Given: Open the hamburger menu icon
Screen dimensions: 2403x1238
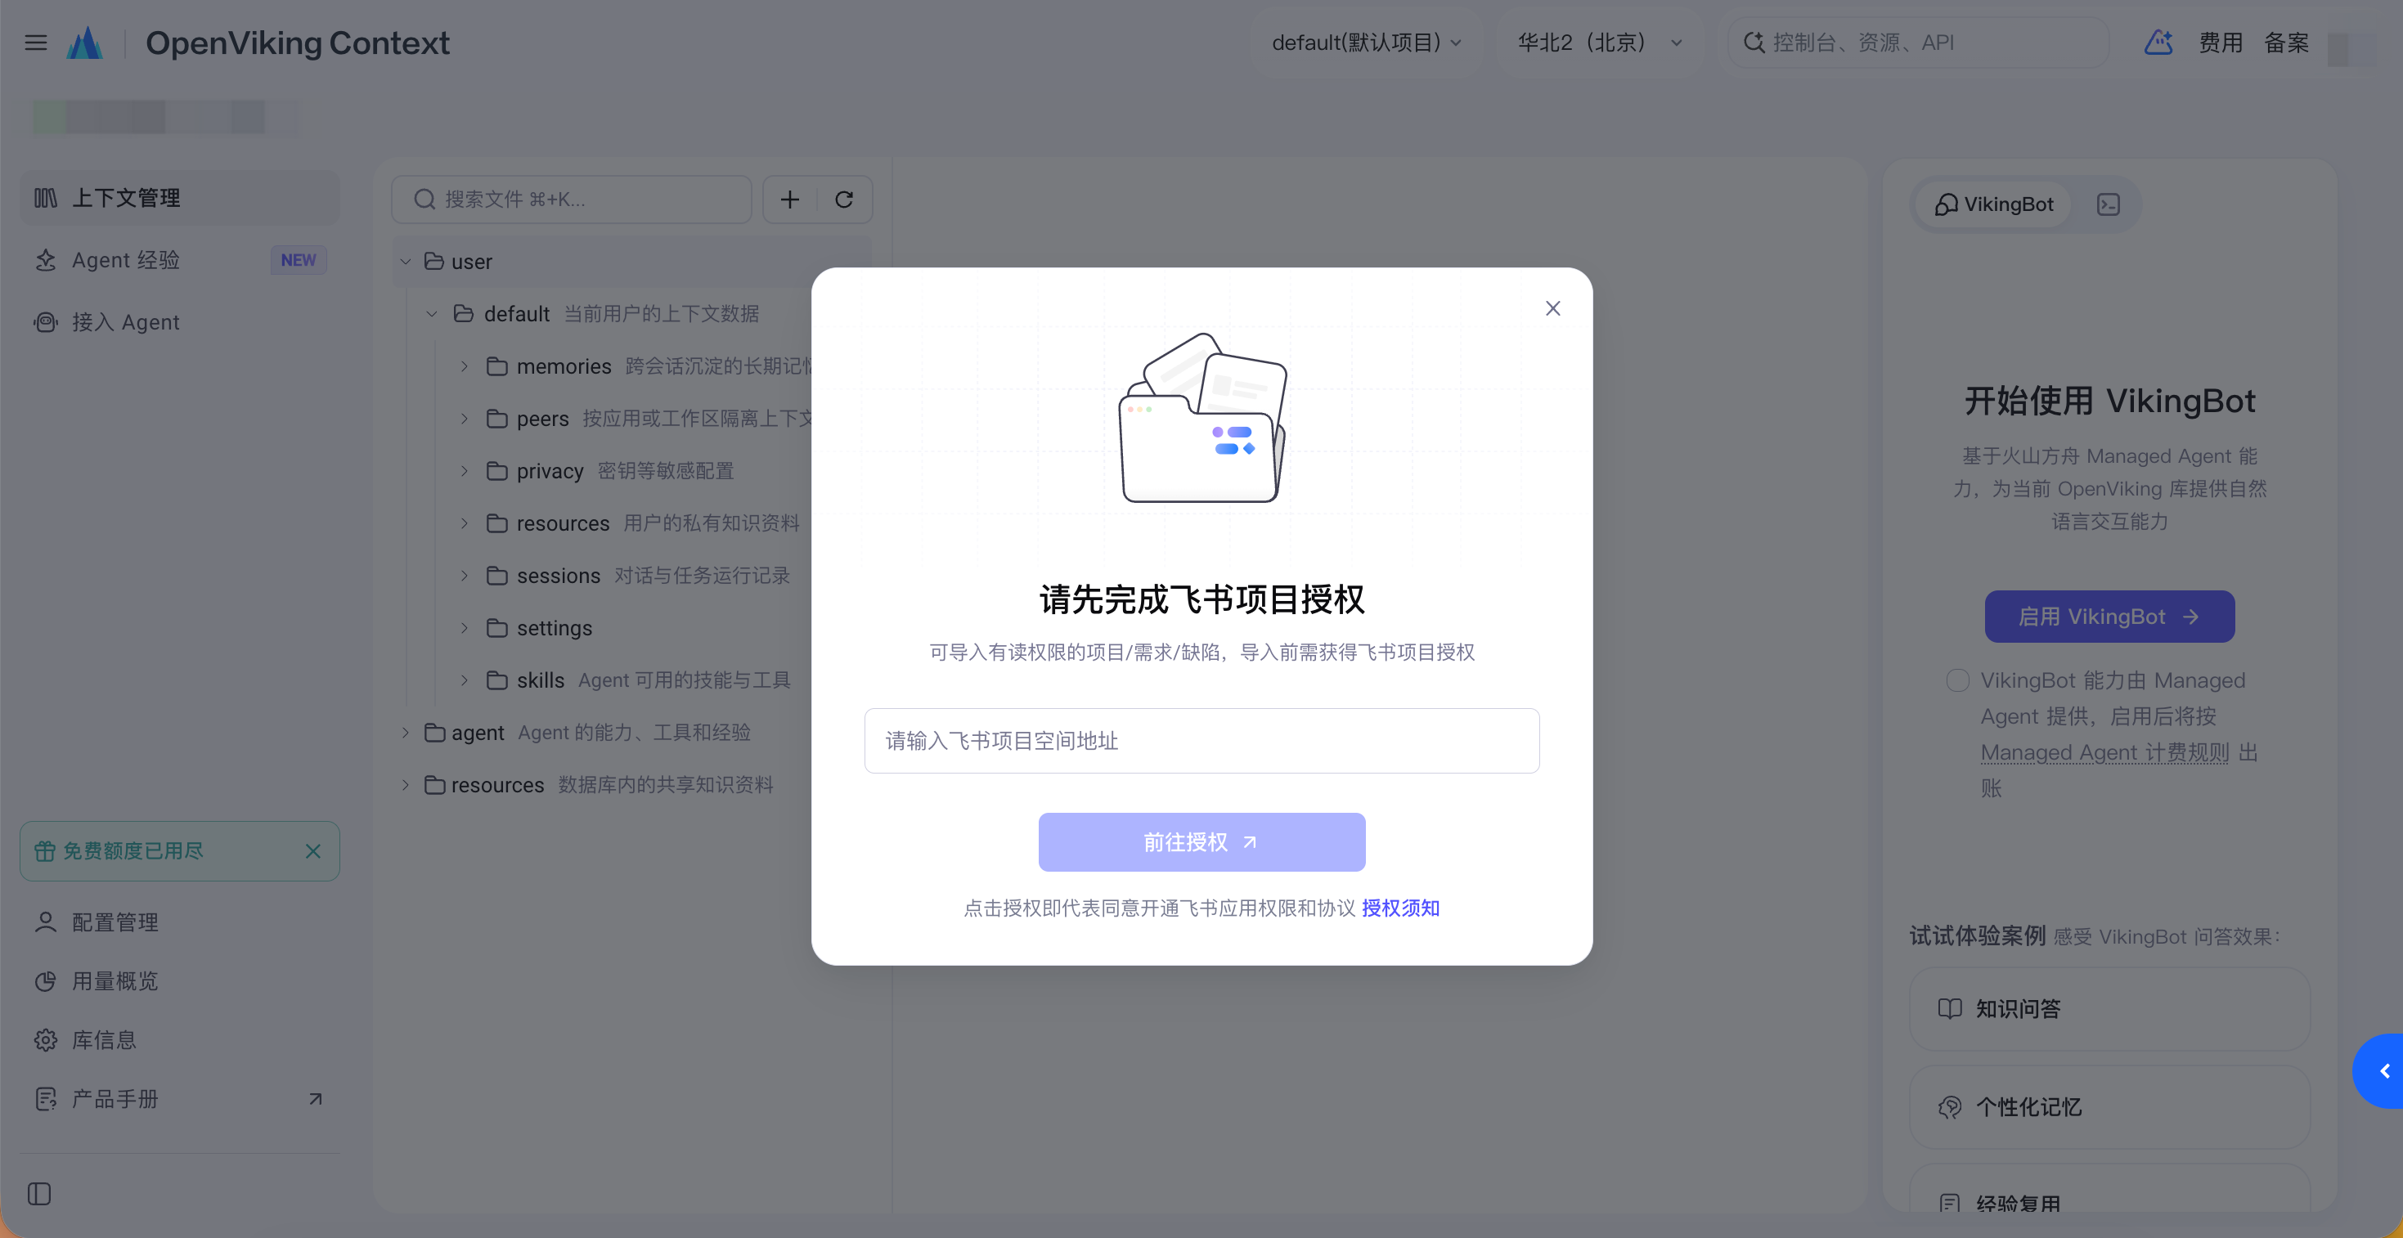Looking at the screenshot, I should point(35,43).
